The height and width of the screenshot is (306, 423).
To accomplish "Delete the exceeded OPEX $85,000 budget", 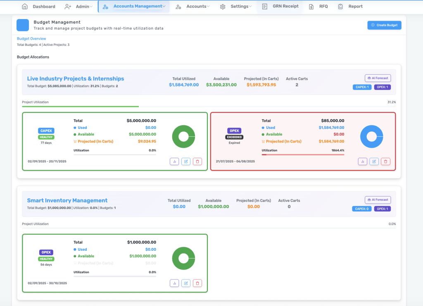I will (x=385, y=161).
